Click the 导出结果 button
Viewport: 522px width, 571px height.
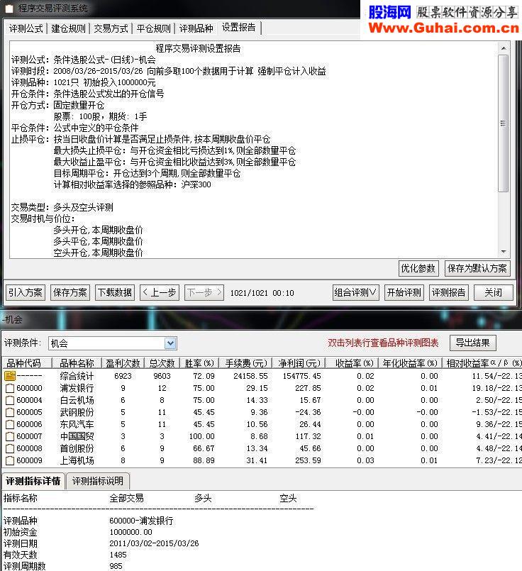(473, 343)
